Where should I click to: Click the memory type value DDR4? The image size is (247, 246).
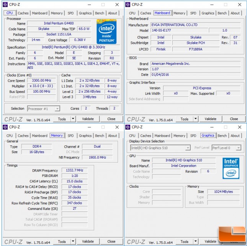37,146
